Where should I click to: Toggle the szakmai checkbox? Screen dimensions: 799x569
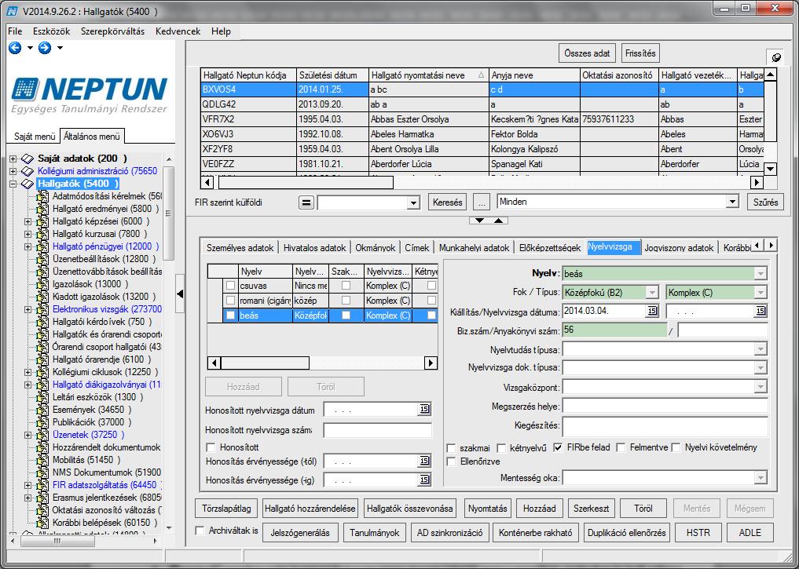[451, 448]
